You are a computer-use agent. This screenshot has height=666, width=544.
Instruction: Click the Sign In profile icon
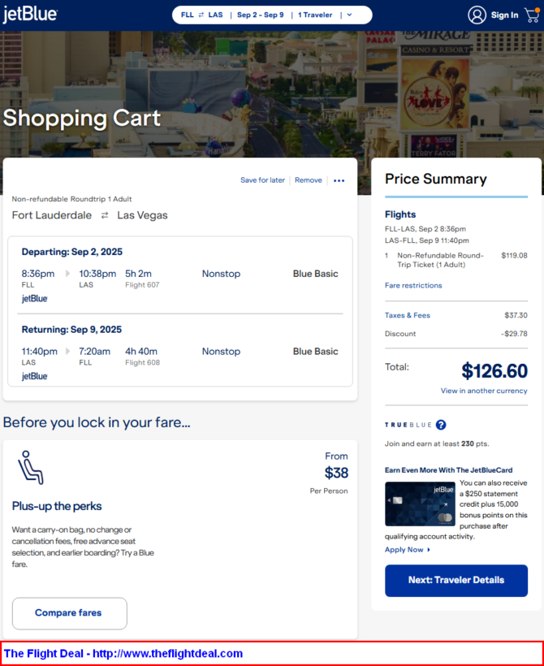coord(477,15)
